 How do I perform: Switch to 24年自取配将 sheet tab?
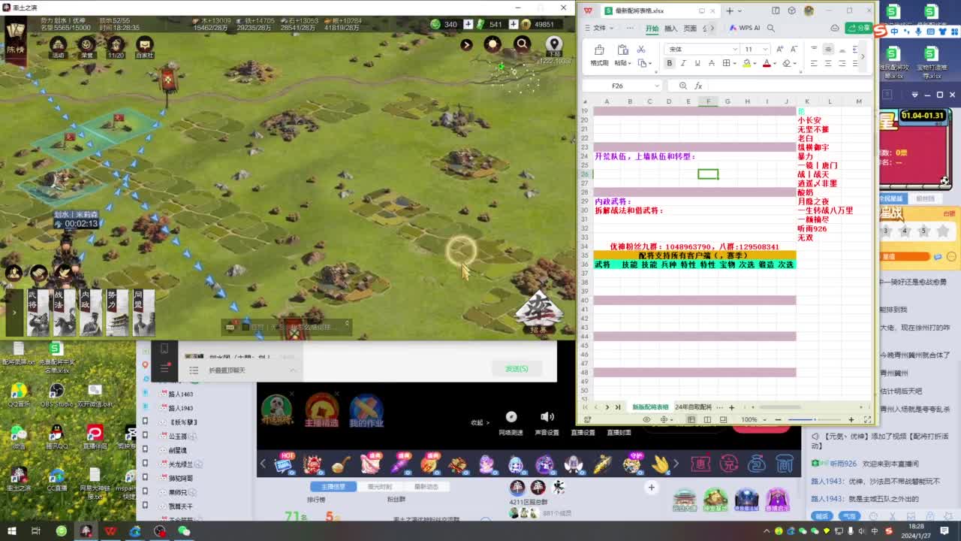click(692, 407)
